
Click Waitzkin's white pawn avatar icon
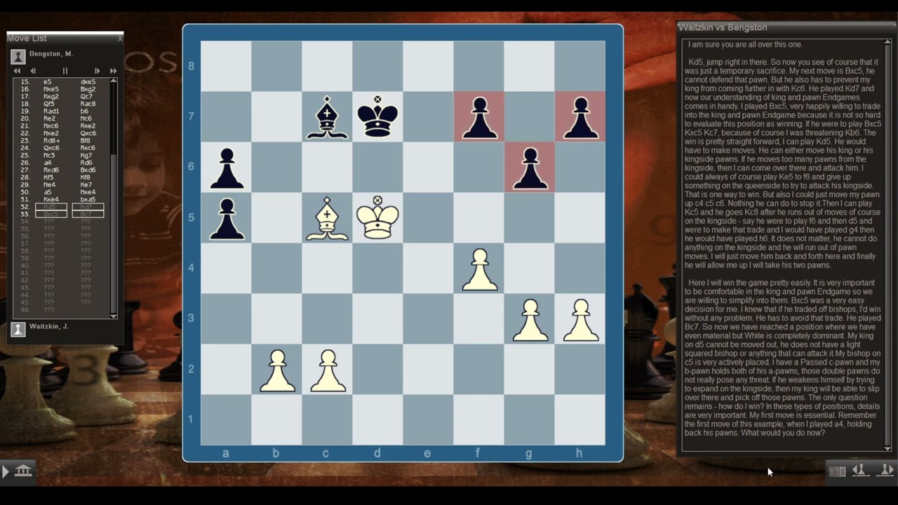pos(18,329)
